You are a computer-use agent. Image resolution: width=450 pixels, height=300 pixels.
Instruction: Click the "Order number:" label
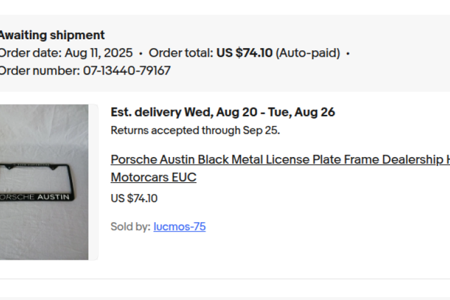point(40,71)
